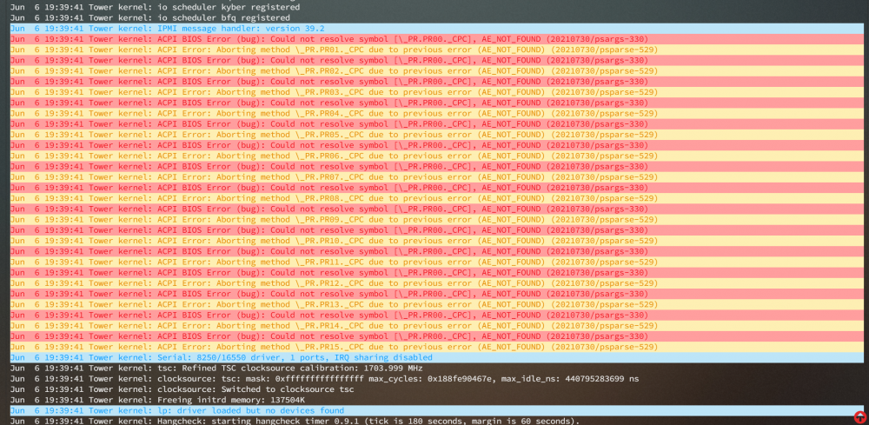The height and width of the screenshot is (425, 869).
Task: Click the red back-to-top arrow icon
Action: (x=859, y=417)
